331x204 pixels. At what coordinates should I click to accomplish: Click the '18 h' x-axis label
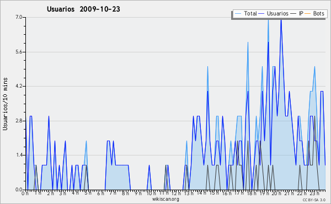pyautogui.click(x=252, y=193)
